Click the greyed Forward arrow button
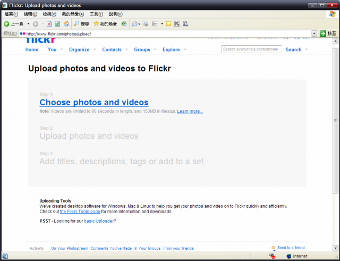340x261 pixels. (x=36, y=24)
